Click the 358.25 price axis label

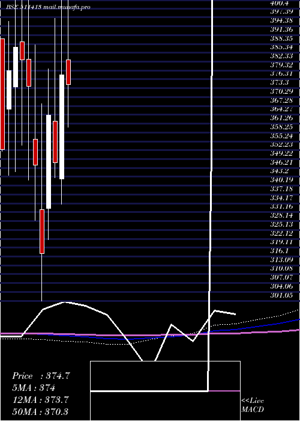coord(281,127)
